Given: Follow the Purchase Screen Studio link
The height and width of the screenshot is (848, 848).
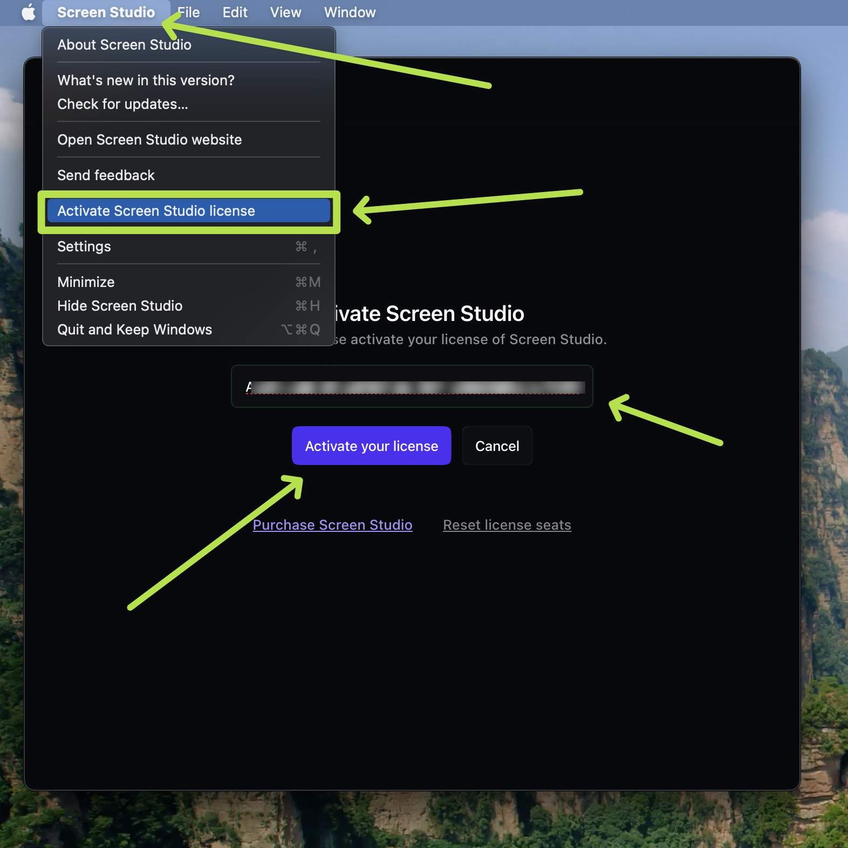Looking at the screenshot, I should 332,525.
